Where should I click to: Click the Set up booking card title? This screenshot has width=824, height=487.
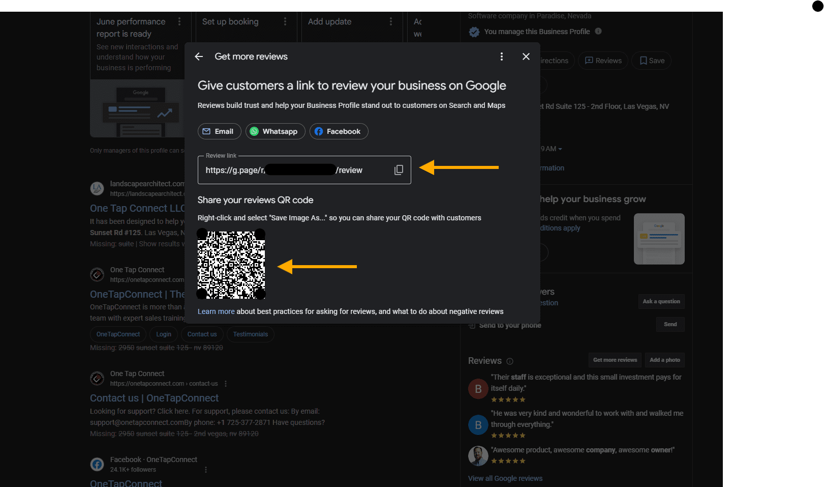point(230,21)
